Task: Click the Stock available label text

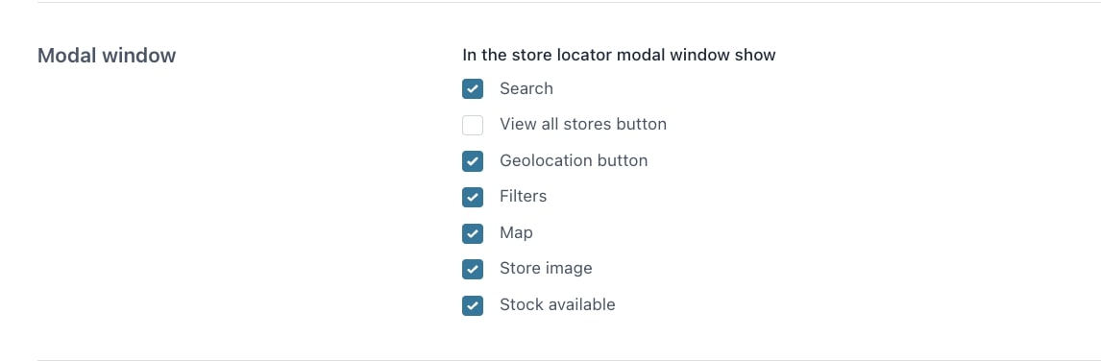Action: (557, 304)
